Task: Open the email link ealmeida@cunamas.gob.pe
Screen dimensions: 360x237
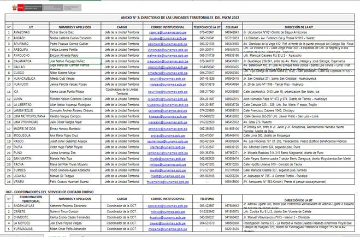Action: pyautogui.click(x=168, y=56)
